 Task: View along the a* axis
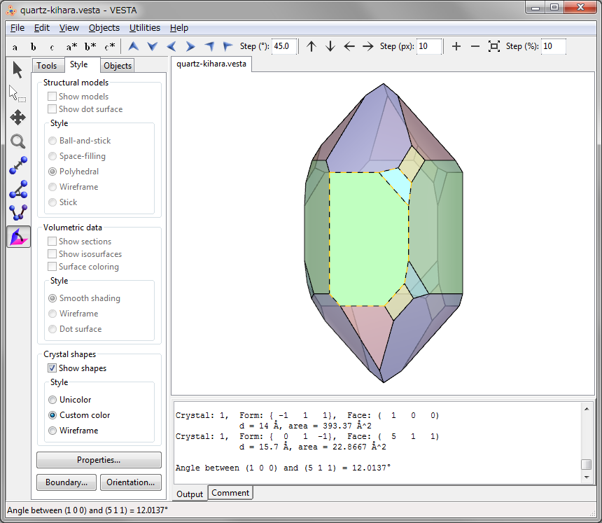tap(71, 46)
